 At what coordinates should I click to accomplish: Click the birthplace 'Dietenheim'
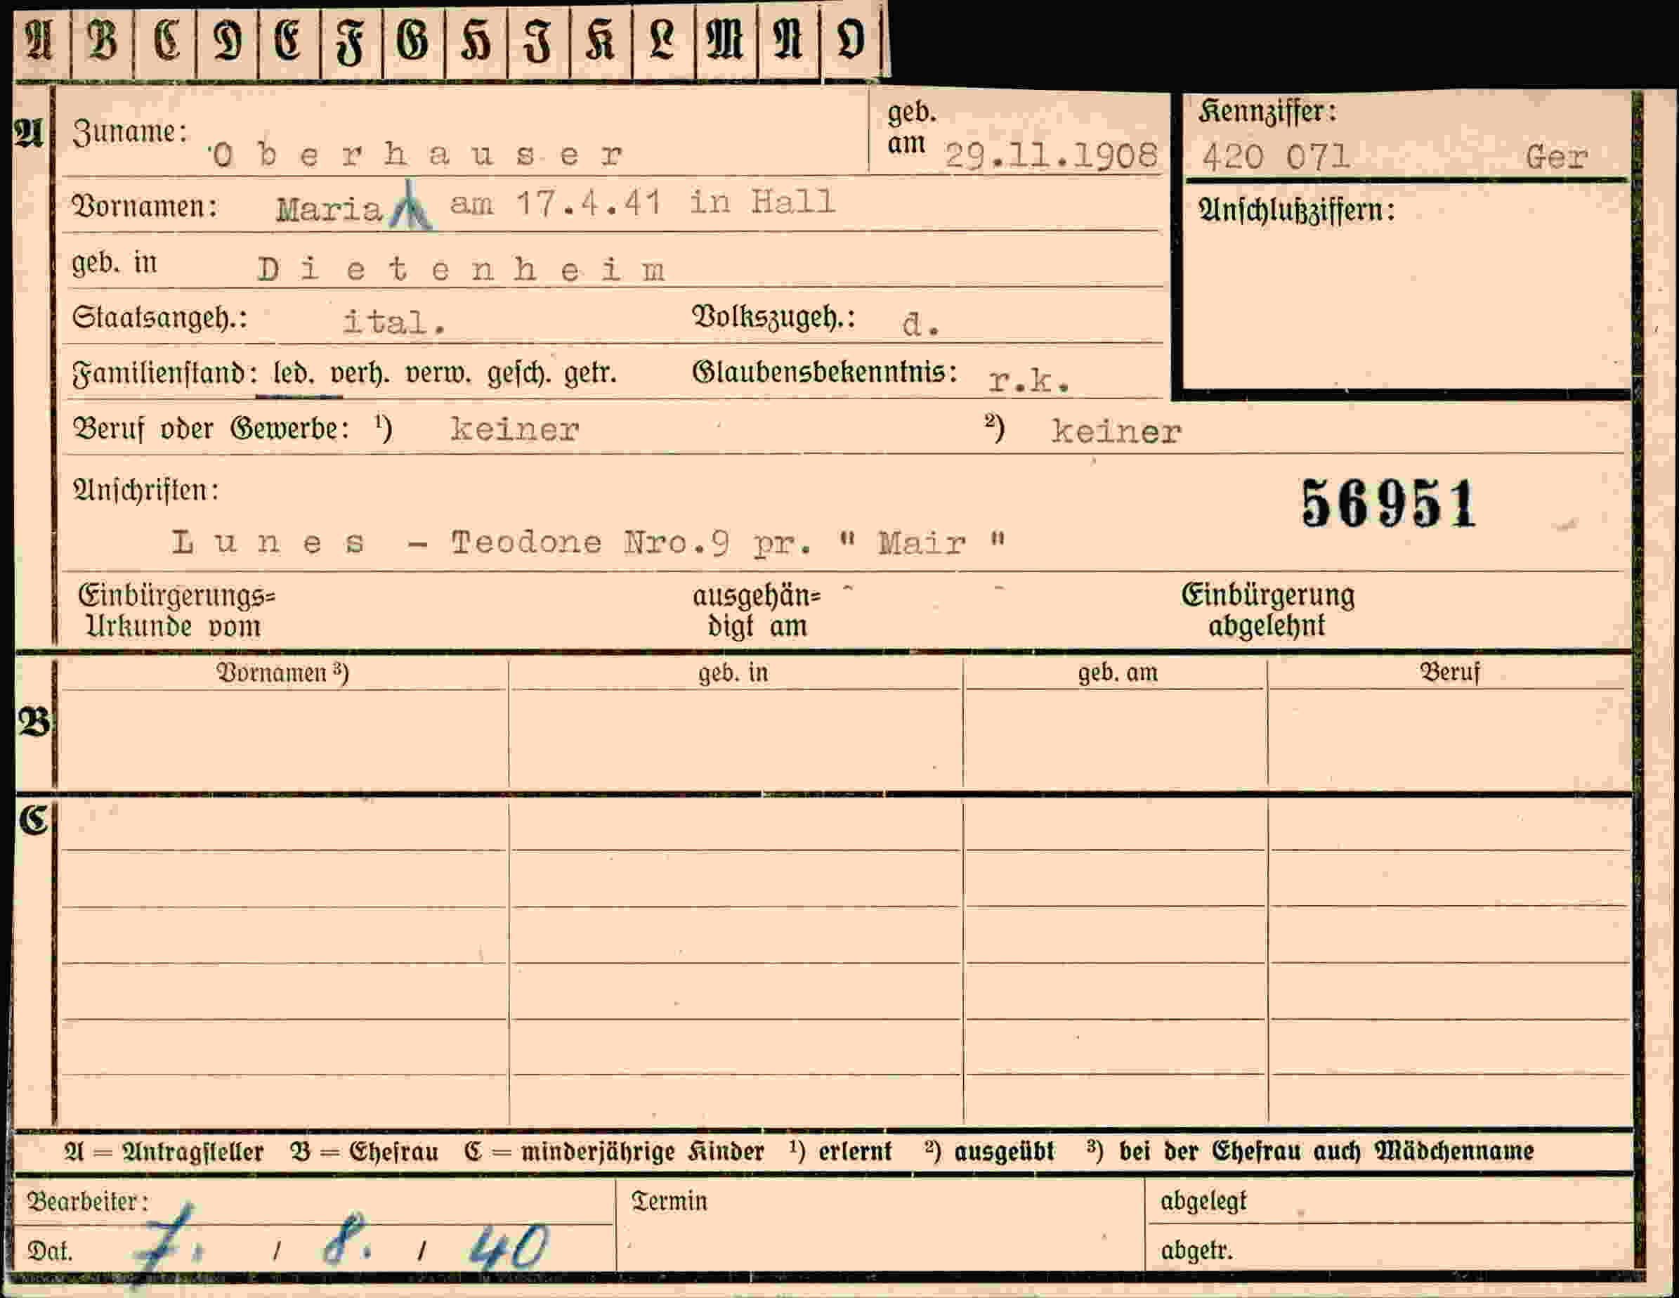tap(462, 270)
